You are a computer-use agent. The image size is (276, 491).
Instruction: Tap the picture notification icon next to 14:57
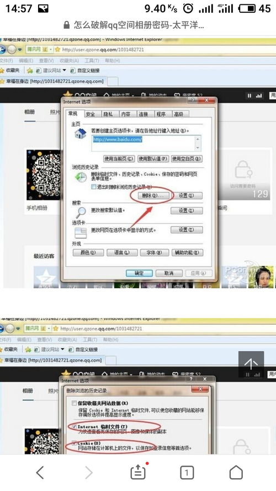43,8
